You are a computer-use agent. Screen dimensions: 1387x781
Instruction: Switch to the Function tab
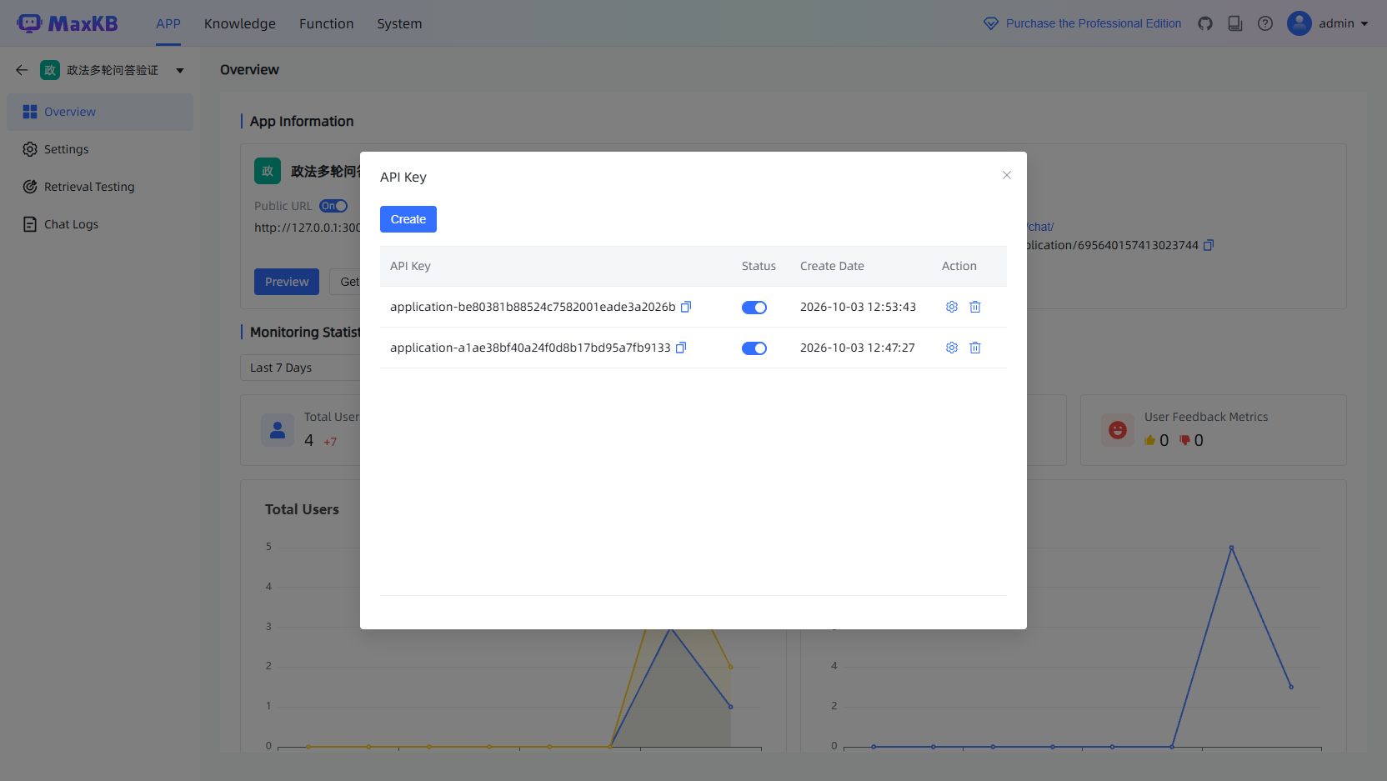327,23
